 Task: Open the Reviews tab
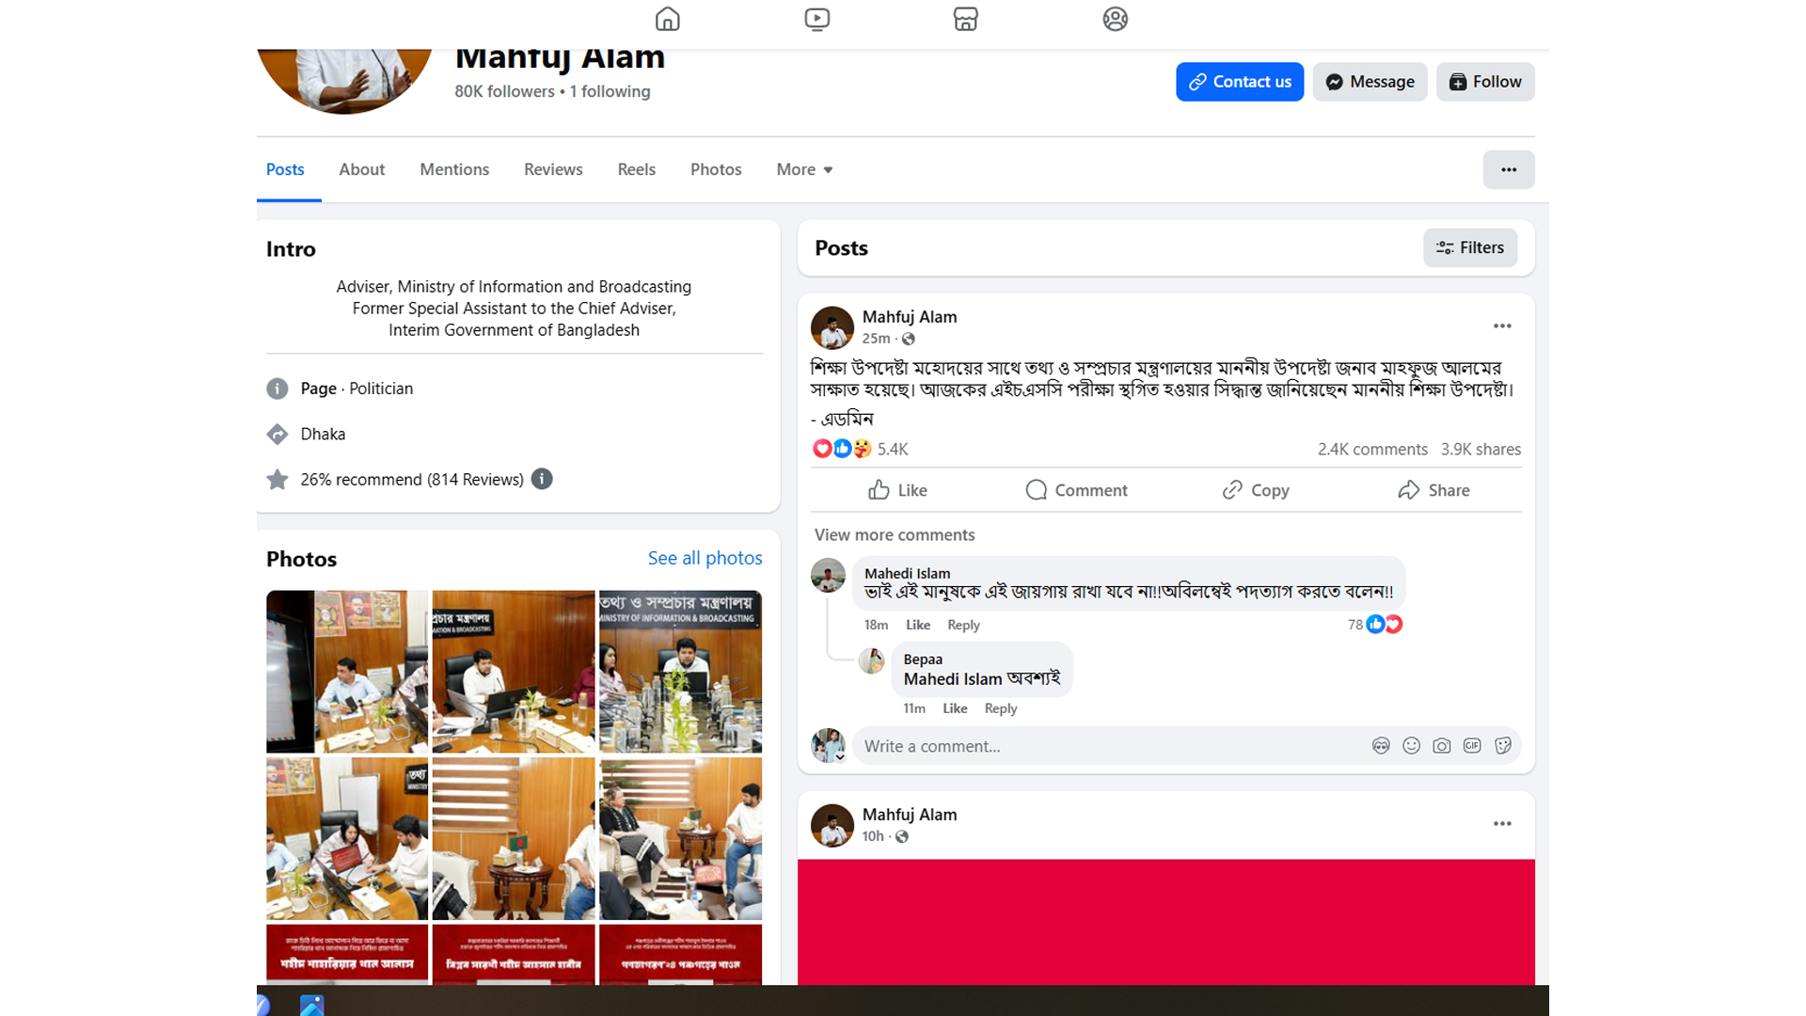[553, 169]
